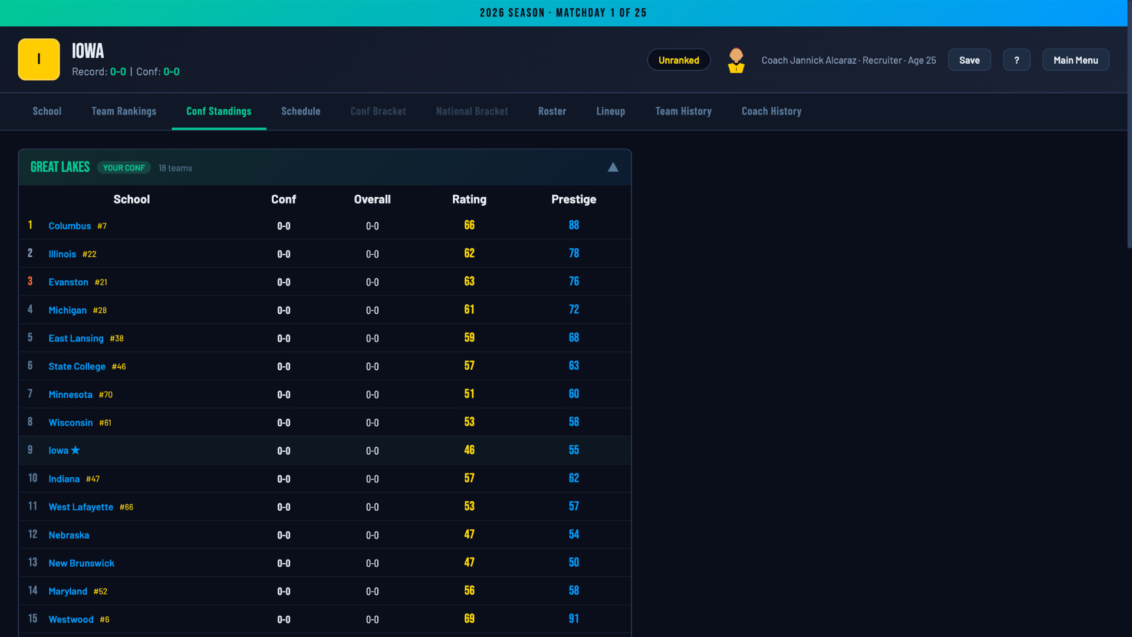Open Nebraska team link

(69, 536)
